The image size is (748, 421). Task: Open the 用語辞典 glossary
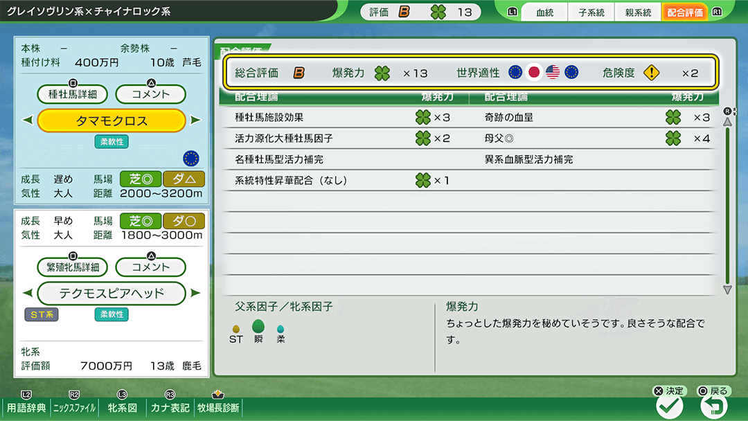[26, 408]
